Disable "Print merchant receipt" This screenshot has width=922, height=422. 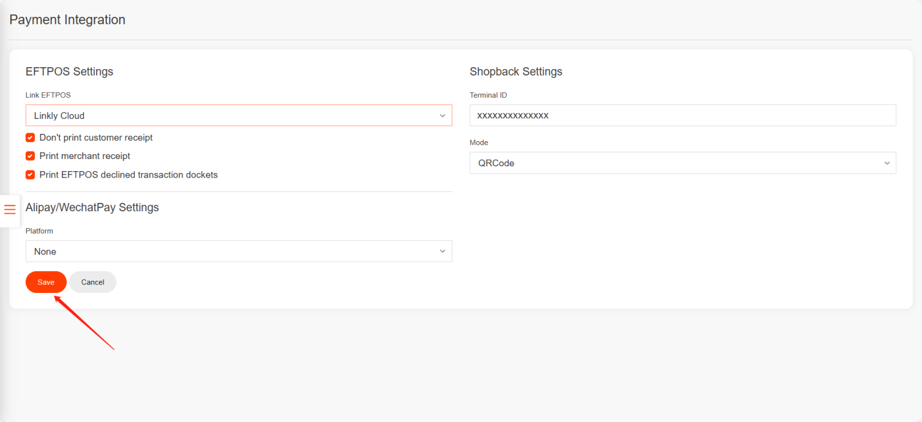point(30,156)
